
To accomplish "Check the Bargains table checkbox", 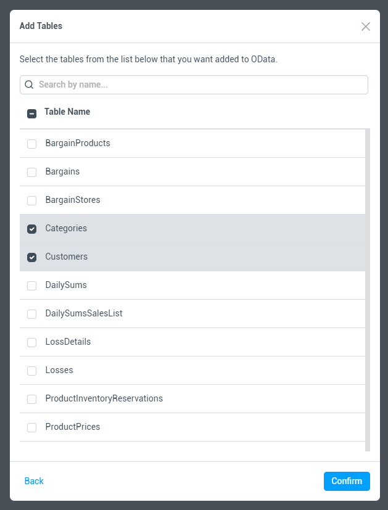I will (32, 173).
